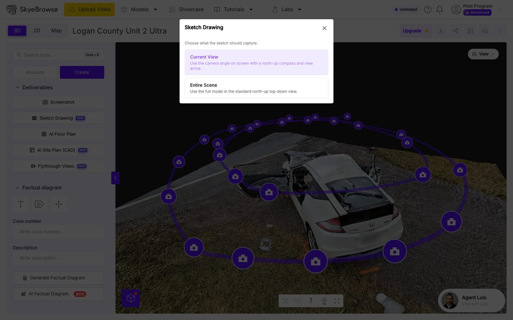Go to the Showcase page
Screen dimensions: 513x320
pos(186,9)
